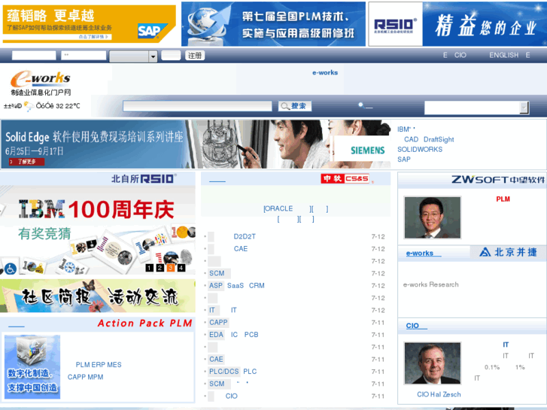Open the IBM headline link
The height and width of the screenshot is (410, 547).
pyautogui.click(x=406, y=129)
